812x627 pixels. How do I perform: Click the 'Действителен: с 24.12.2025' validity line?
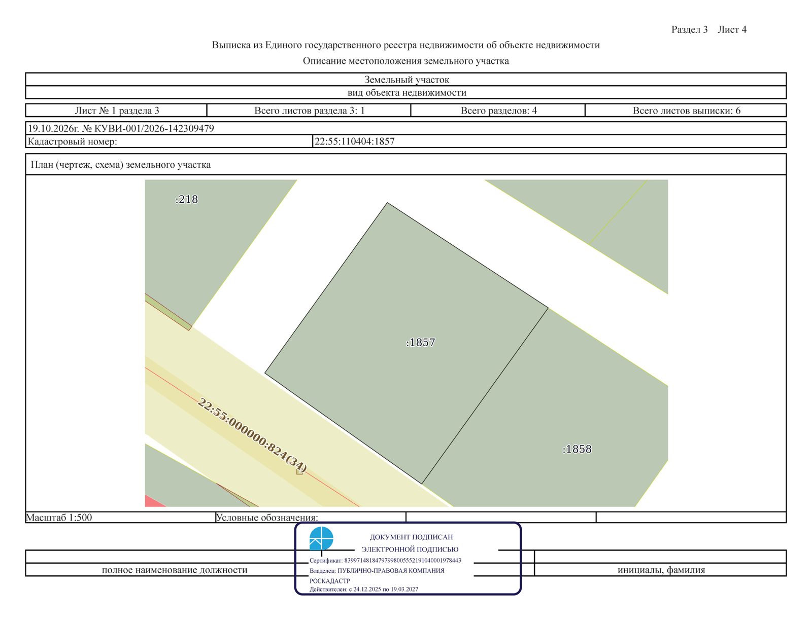pyautogui.click(x=364, y=589)
